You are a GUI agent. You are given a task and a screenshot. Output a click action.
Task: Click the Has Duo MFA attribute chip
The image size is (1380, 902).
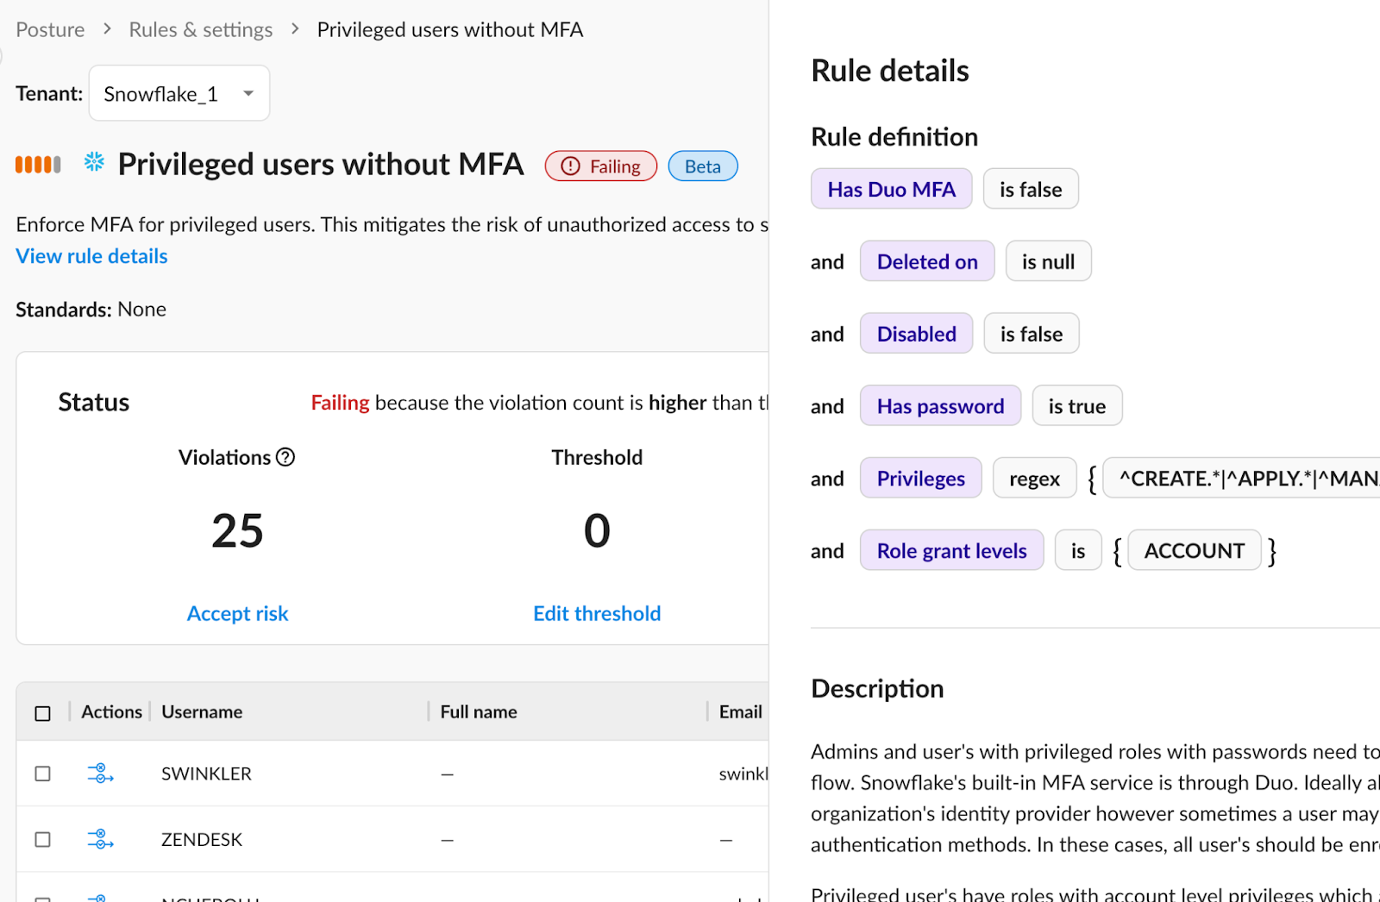click(891, 189)
